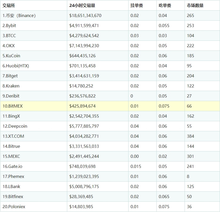220x212 pixels.
Task: Click the 15.MEXC exchange name
Action: pyautogui.click(x=11, y=156)
